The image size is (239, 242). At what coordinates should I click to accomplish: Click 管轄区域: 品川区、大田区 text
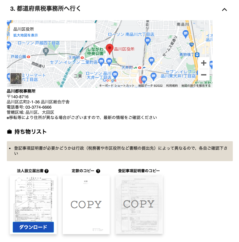pos(30,112)
